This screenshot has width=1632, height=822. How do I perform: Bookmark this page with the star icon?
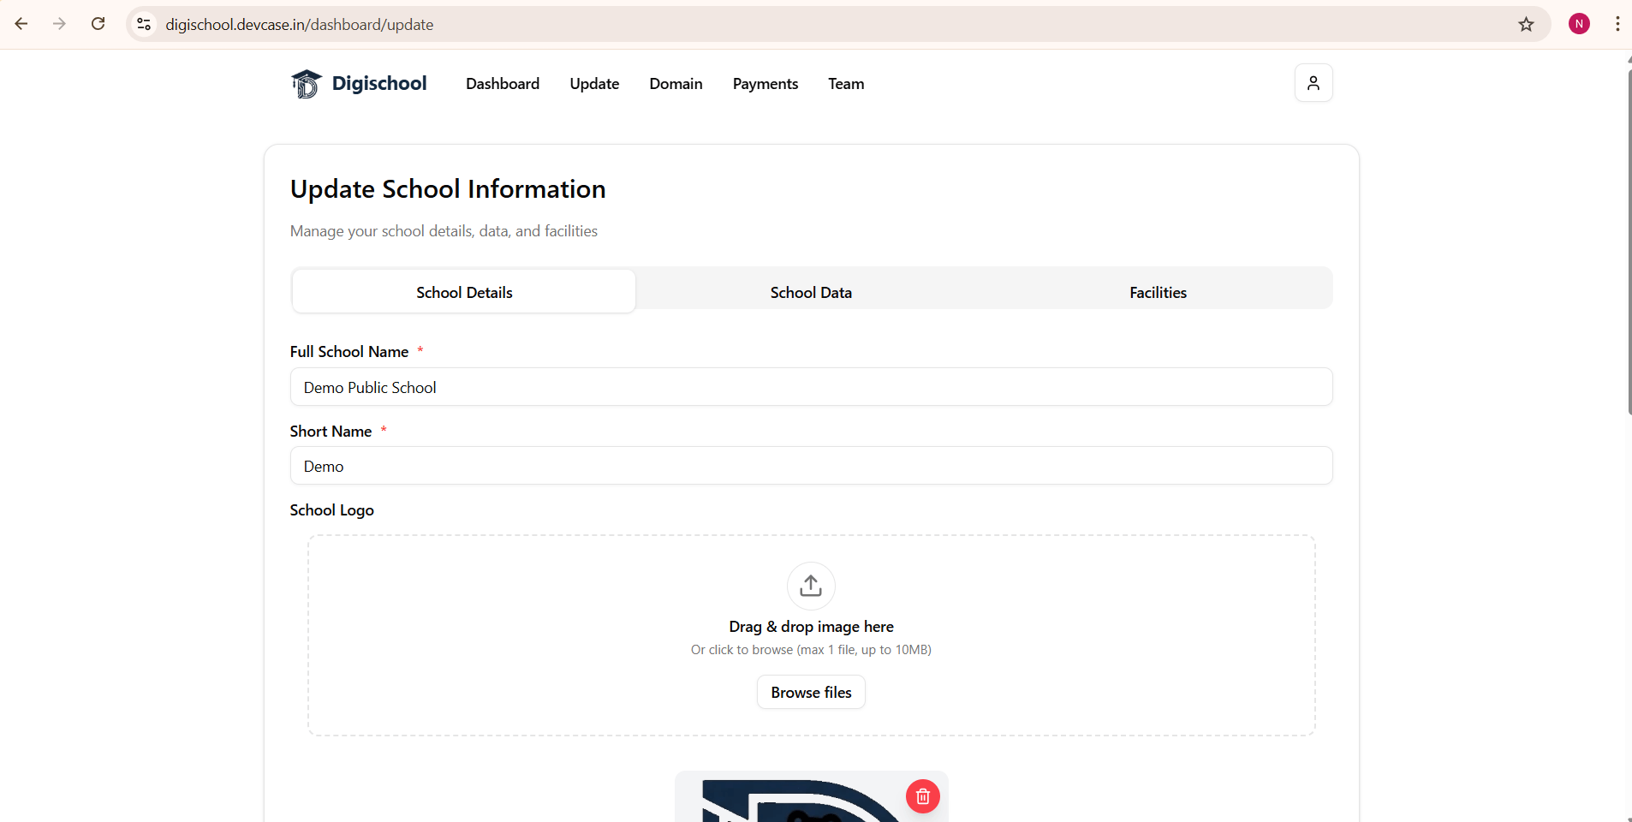tap(1527, 24)
